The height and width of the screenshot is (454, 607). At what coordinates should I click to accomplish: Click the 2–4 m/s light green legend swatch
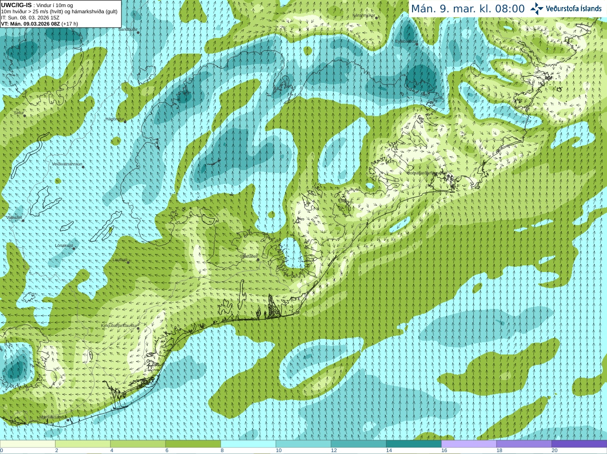coord(83,444)
